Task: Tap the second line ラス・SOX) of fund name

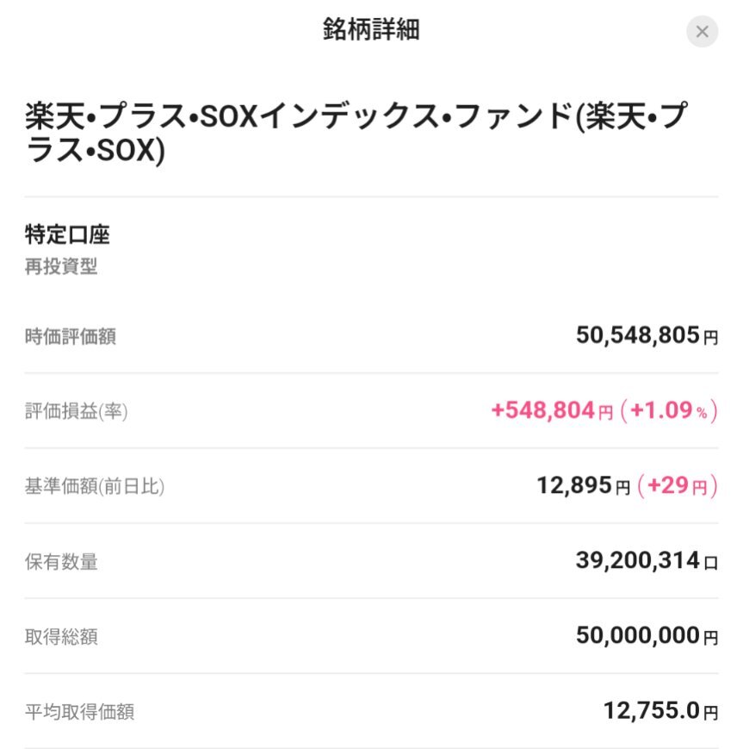Action: pyautogui.click(x=95, y=151)
